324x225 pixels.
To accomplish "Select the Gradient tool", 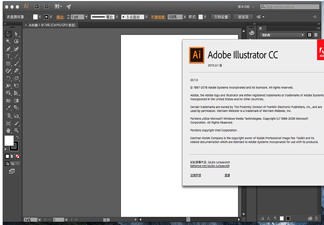I will click(x=16, y=101).
